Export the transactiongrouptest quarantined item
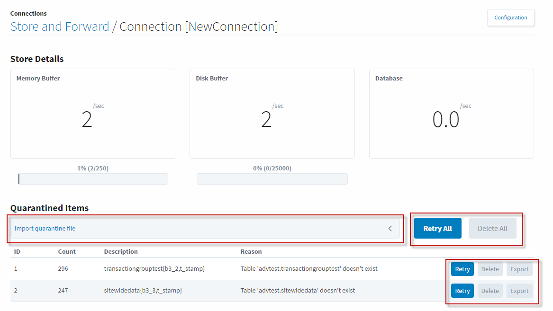 (x=519, y=269)
